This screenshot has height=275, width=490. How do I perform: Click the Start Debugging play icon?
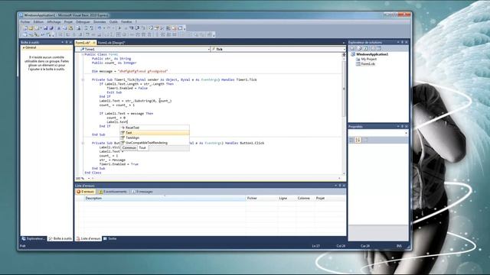(x=119, y=28)
